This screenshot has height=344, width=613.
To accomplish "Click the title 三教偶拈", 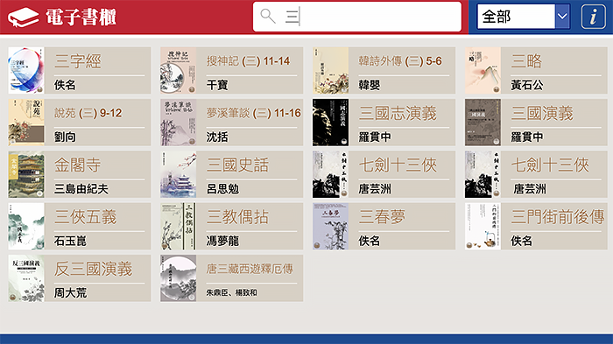I will 237,217.
